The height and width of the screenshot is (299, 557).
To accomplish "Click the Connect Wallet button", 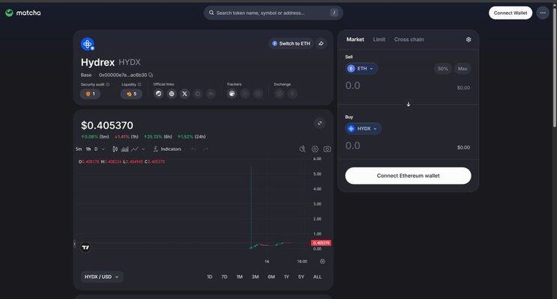I will coord(510,13).
